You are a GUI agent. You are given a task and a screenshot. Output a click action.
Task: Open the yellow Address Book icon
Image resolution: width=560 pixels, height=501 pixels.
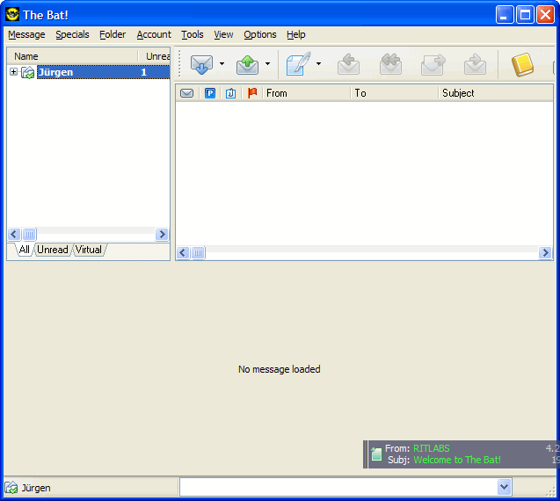point(522,65)
